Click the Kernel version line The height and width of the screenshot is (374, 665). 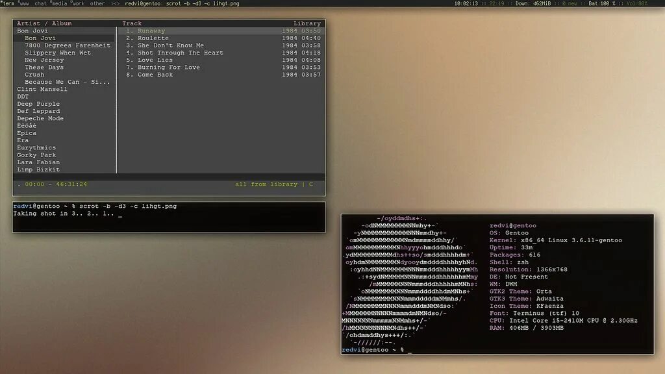[556, 240]
